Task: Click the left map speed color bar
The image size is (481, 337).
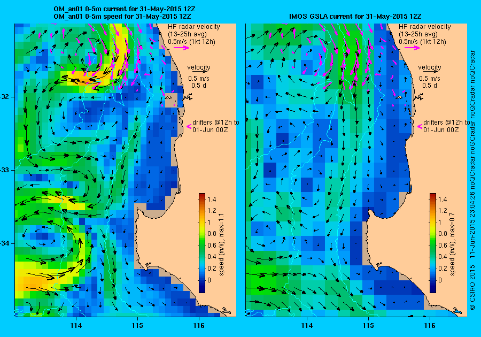Action: (202, 243)
